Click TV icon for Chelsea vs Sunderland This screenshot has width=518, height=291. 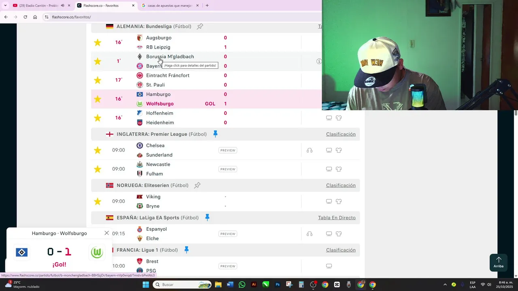click(329, 150)
